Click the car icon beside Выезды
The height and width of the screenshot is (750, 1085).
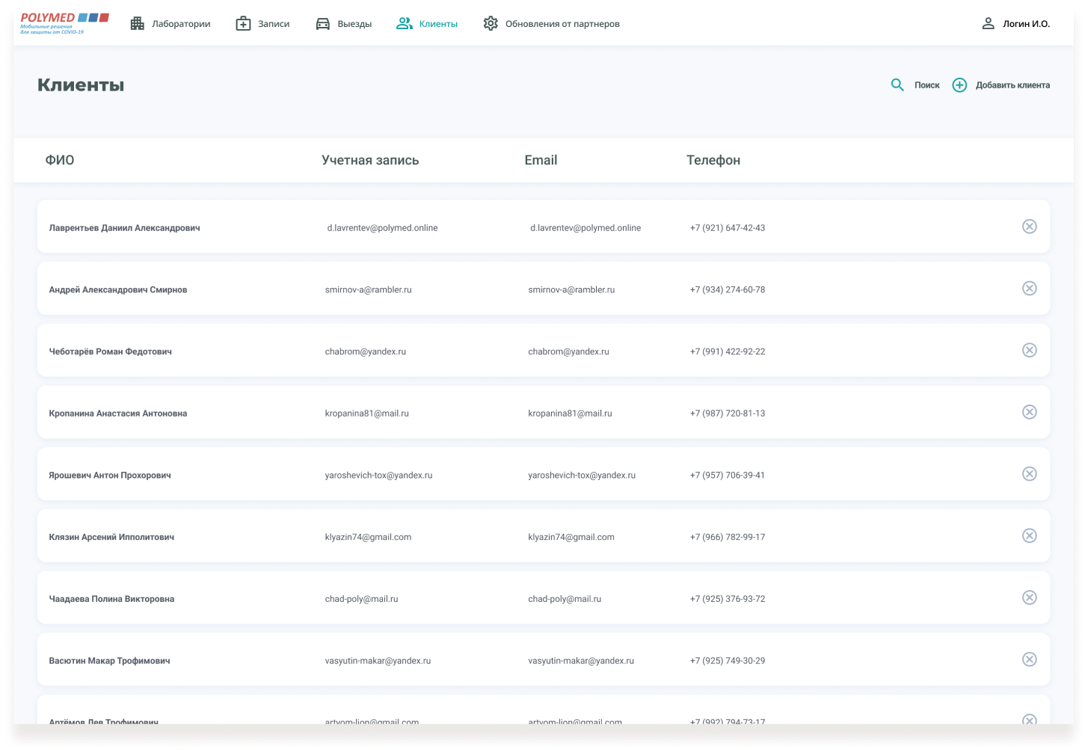(x=323, y=24)
